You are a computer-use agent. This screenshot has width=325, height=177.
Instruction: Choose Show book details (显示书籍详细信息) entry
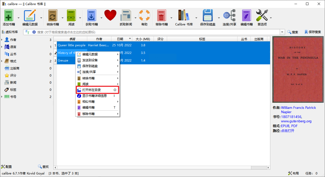point(98,96)
